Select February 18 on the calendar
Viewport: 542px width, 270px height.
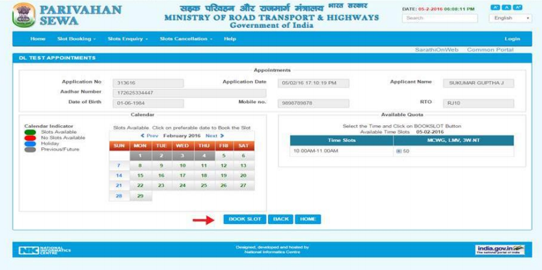click(204, 176)
